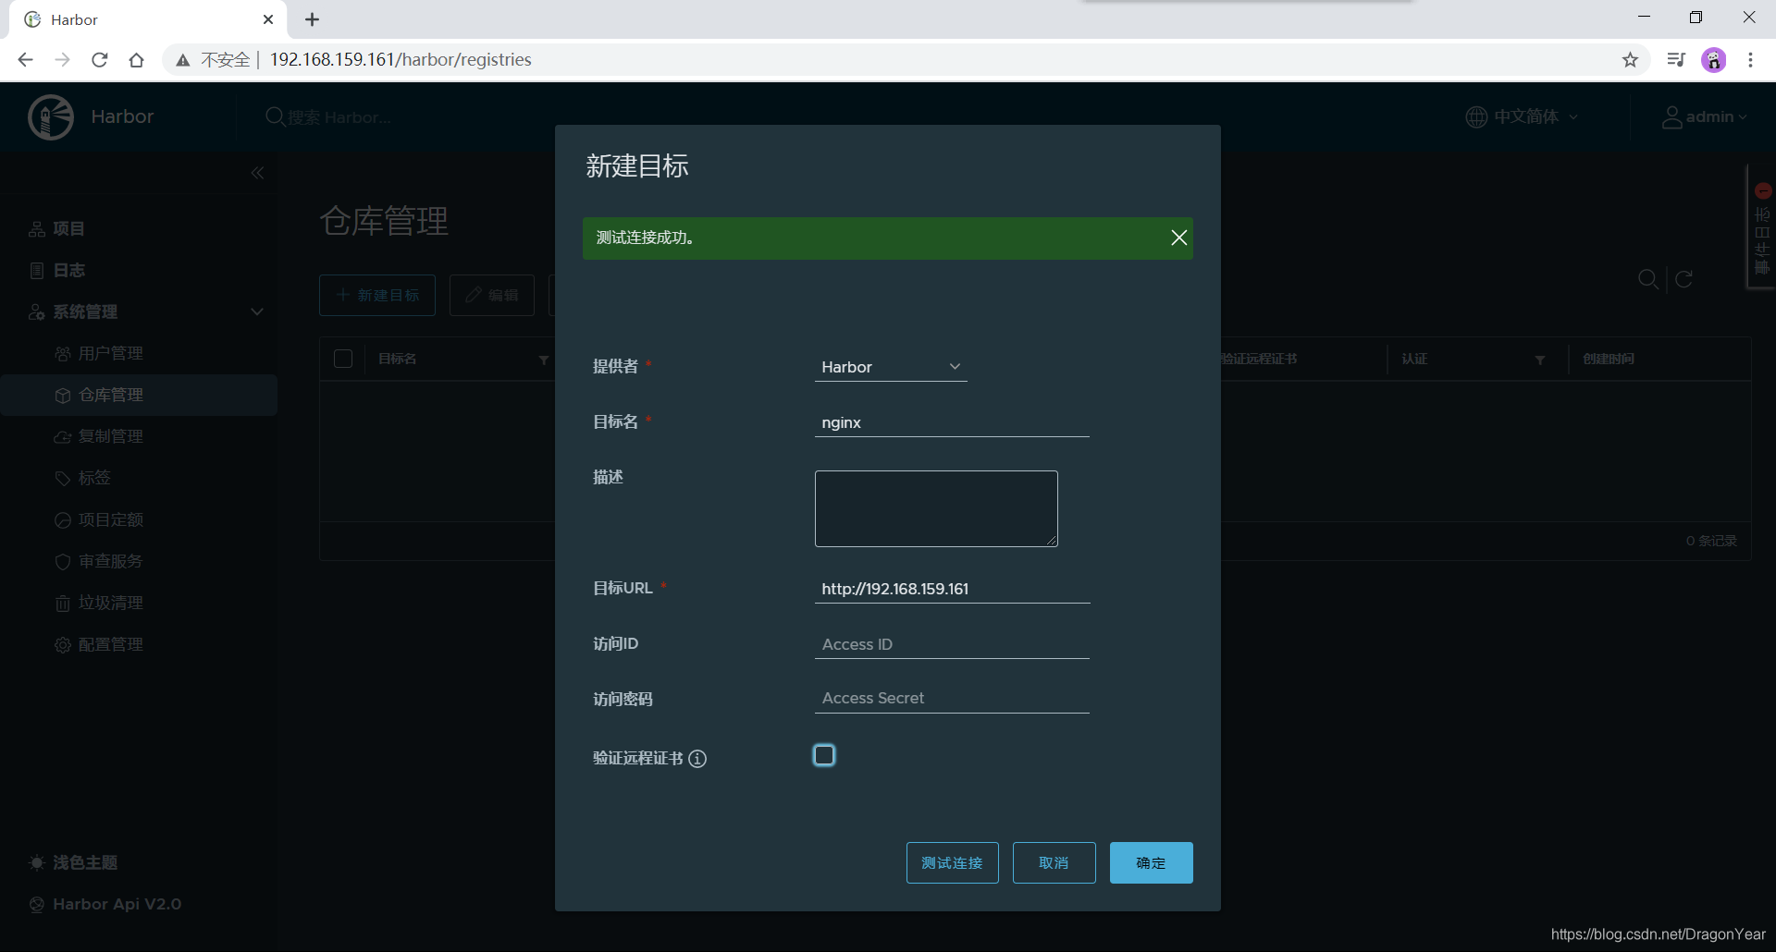Close the green success alert banner
The height and width of the screenshot is (952, 1776).
pyautogui.click(x=1178, y=238)
